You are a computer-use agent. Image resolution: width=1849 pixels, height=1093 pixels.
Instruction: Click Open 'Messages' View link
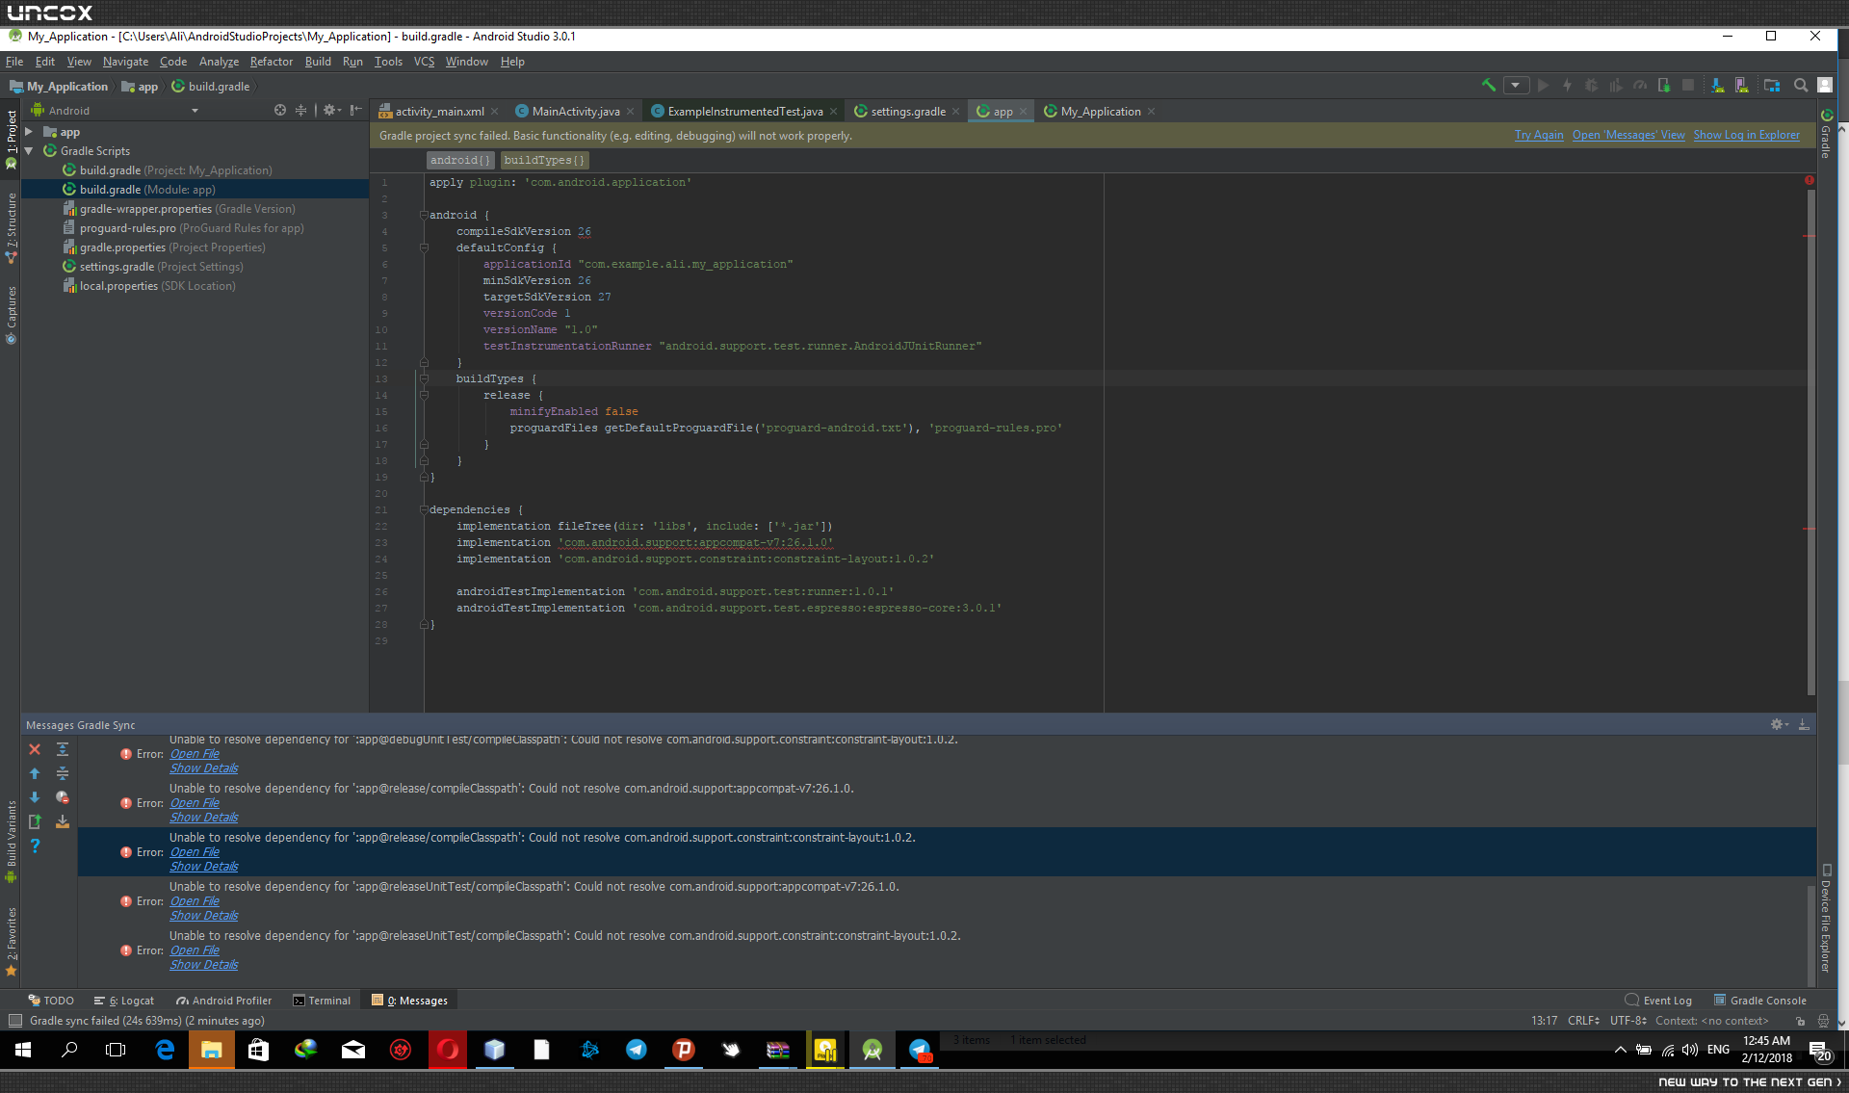(x=1628, y=136)
